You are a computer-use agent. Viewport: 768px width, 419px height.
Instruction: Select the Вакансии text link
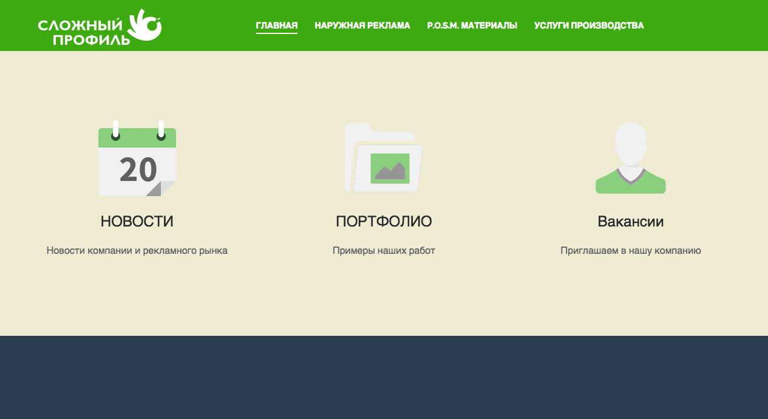(x=630, y=221)
